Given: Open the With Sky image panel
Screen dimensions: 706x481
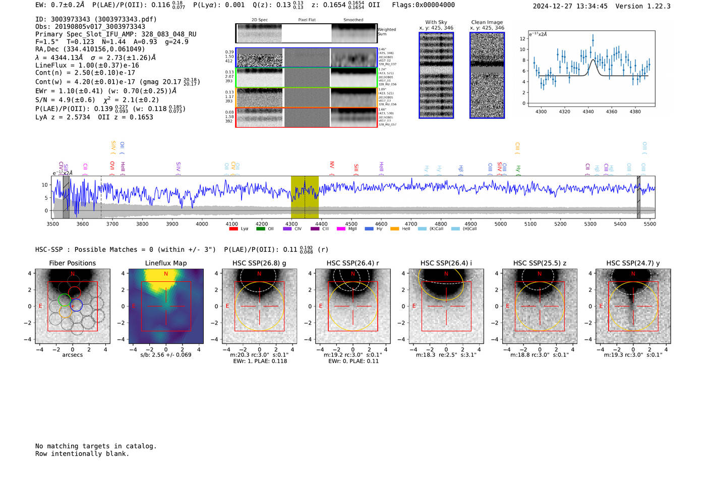Looking at the screenshot, I should click(x=436, y=75).
